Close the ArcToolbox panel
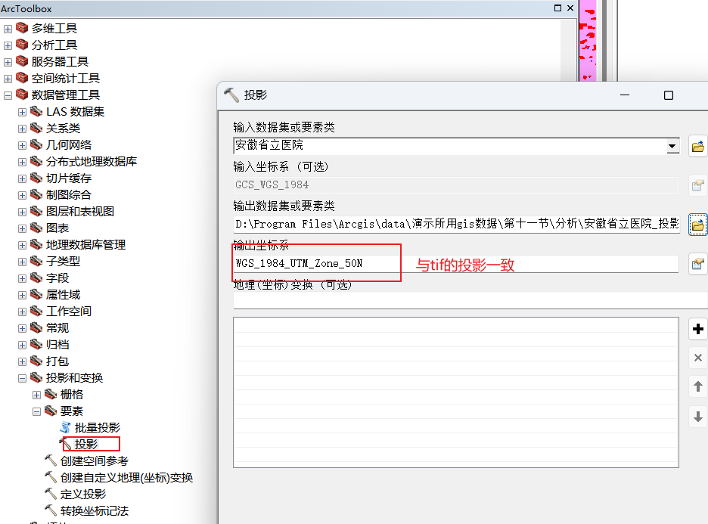 [570, 8]
